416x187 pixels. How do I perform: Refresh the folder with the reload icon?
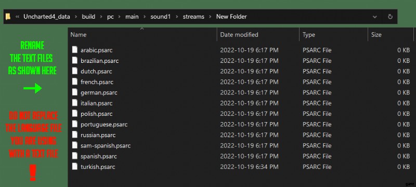pos(390,17)
